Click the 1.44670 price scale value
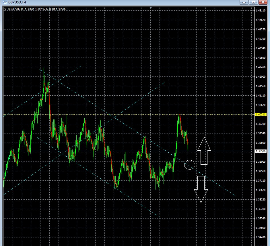 (261, 20)
